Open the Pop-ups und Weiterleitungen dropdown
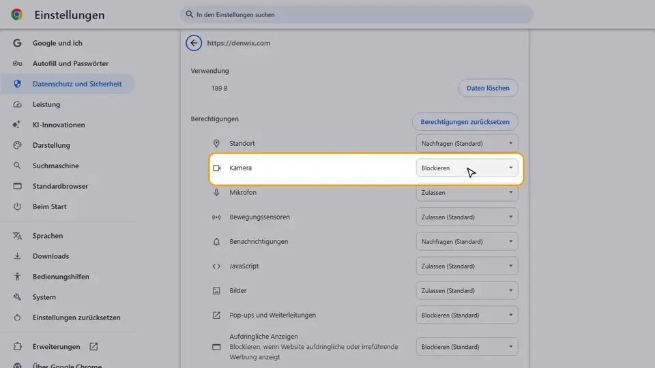The height and width of the screenshot is (368, 655). point(467,315)
